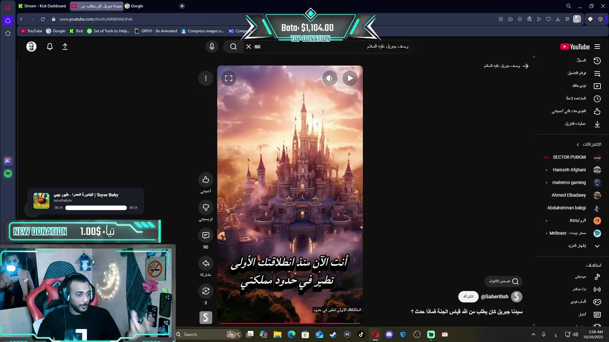Reload the page
This screenshot has height=342, width=609.
(42, 19)
